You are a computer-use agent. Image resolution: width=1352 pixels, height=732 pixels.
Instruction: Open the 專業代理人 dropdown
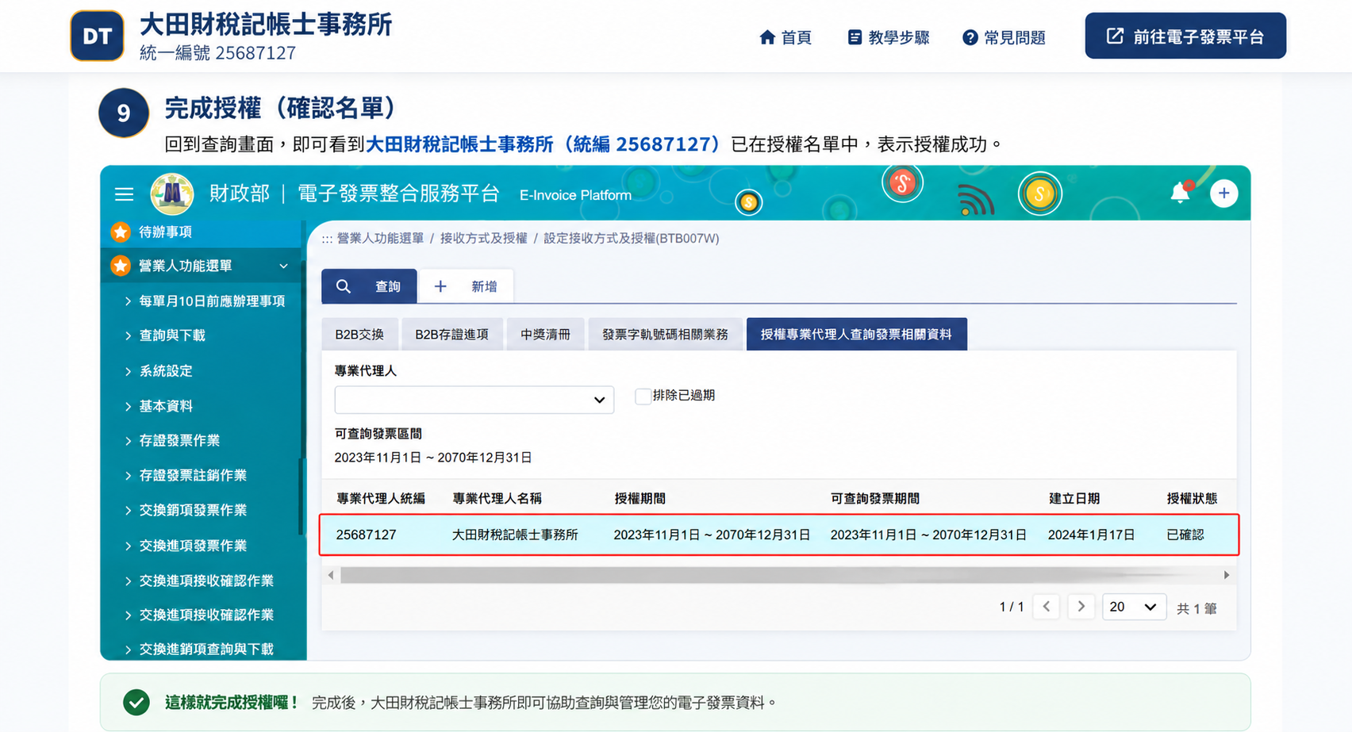coord(474,400)
